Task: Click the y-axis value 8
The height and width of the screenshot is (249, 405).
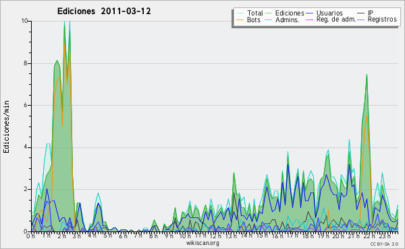Action: click(x=26, y=63)
